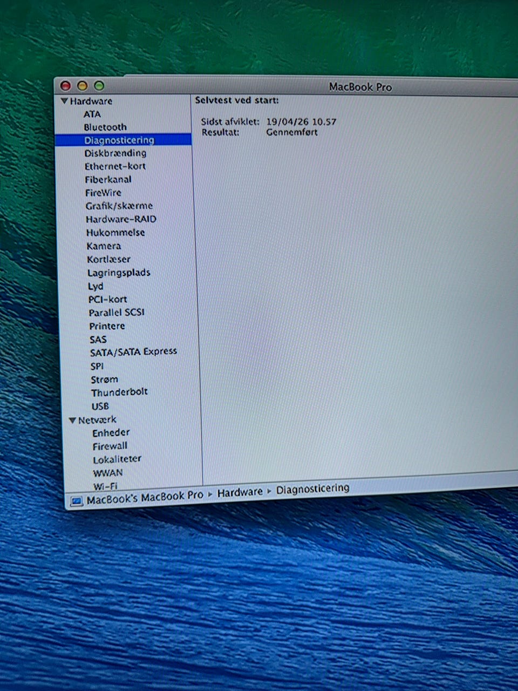The width and height of the screenshot is (518, 691).
Task: Select the Diagnosticering row
Action: pos(123,140)
